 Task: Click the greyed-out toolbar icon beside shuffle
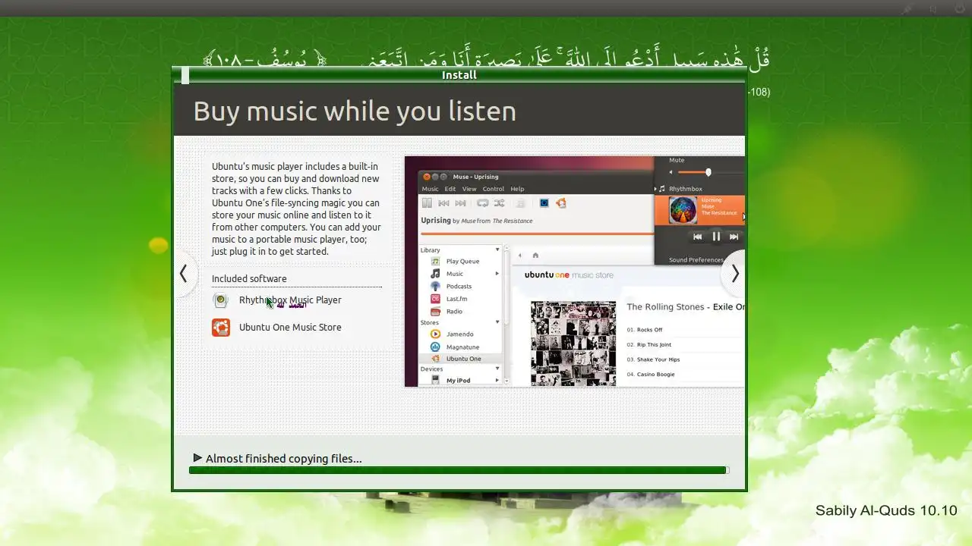(520, 203)
